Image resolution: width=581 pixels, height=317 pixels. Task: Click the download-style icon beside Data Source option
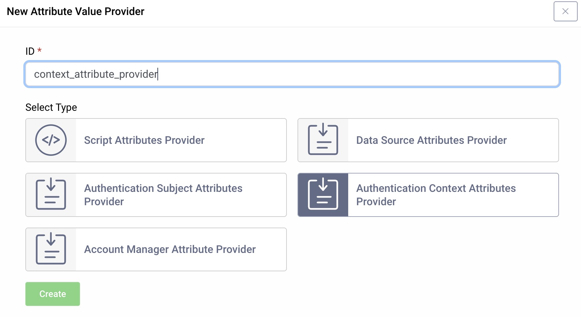[x=322, y=140]
